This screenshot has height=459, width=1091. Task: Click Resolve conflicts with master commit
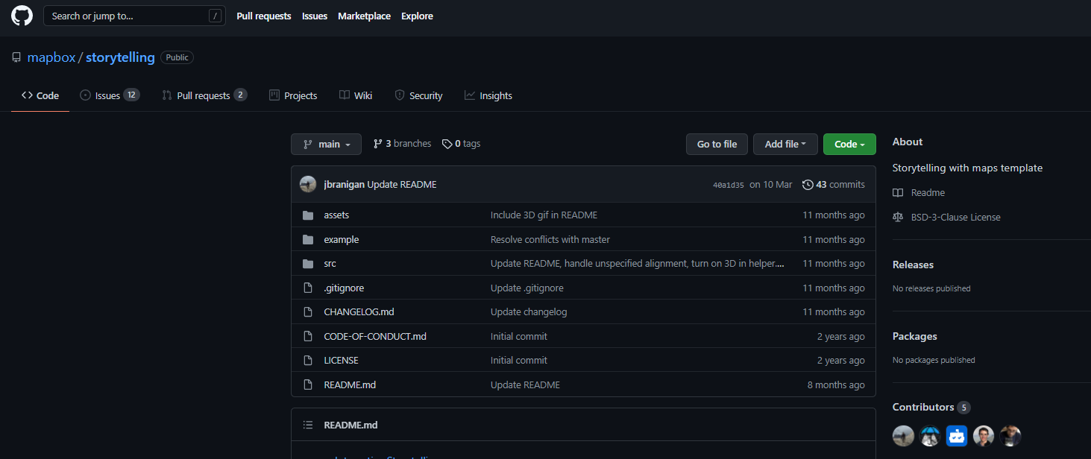coord(550,240)
